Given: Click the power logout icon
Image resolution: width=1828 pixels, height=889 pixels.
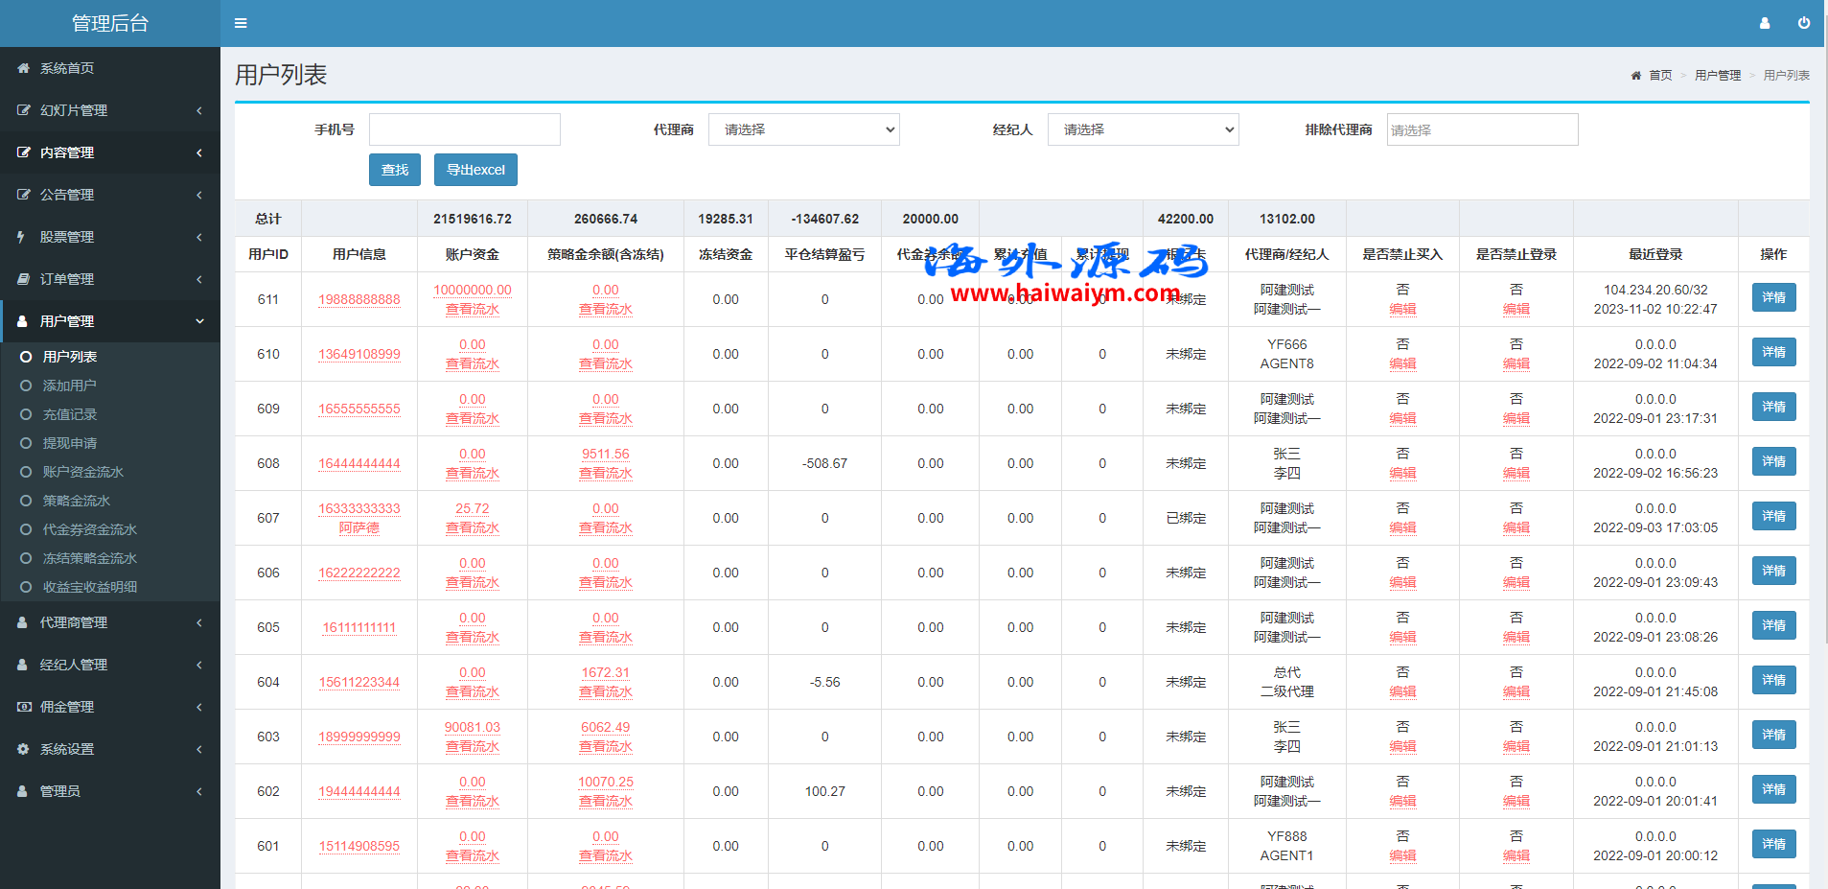Looking at the screenshot, I should pos(1803,23).
